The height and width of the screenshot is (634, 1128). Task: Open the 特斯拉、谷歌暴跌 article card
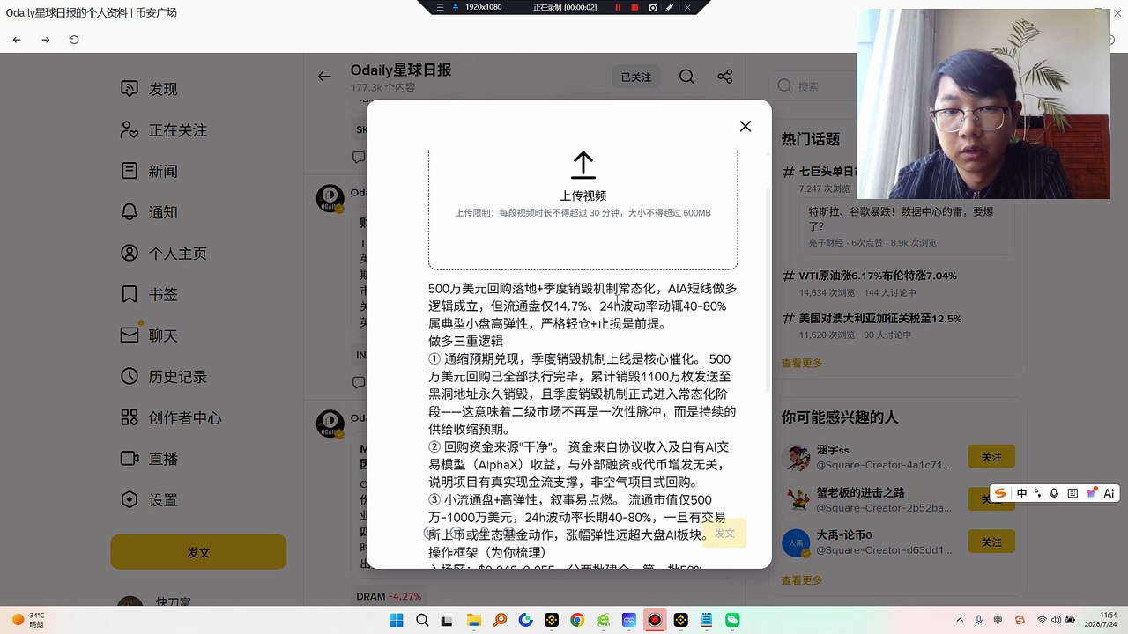pyautogui.click(x=907, y=226)
